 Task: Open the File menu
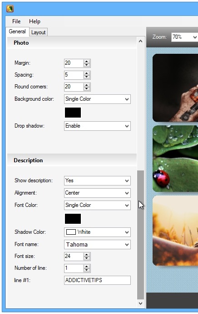click(16, 21)
